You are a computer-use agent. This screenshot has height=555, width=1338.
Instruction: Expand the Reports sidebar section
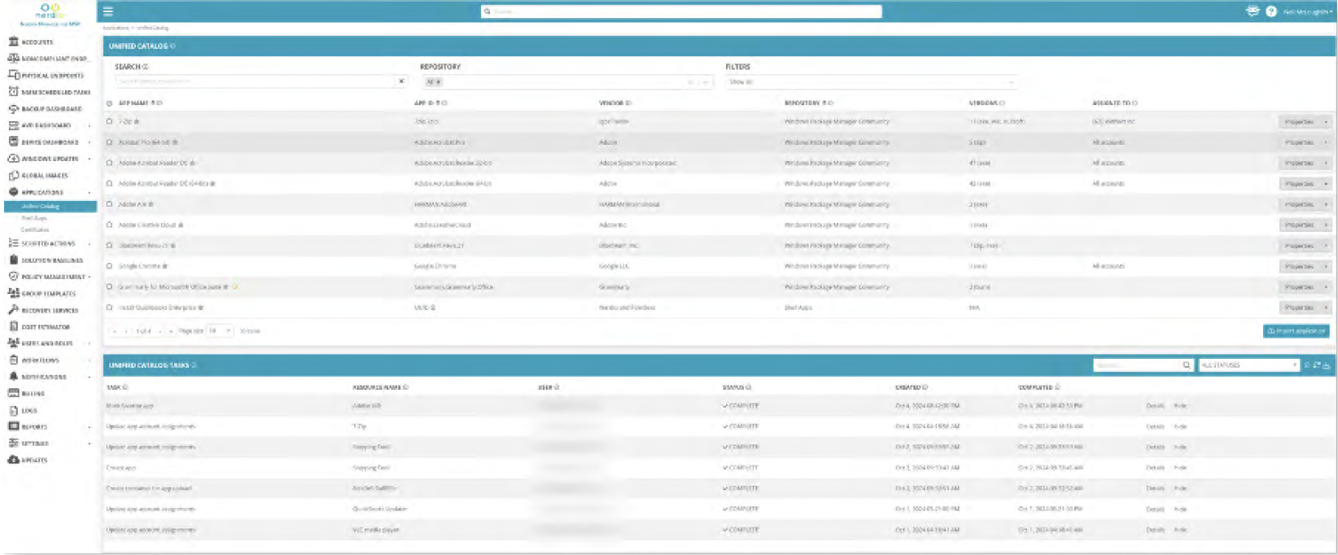click(x=89, y=426)
